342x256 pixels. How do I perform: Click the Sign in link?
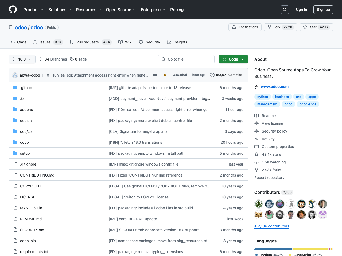[x=301, y=10]
